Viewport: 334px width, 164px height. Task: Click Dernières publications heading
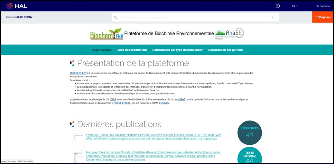119,124
